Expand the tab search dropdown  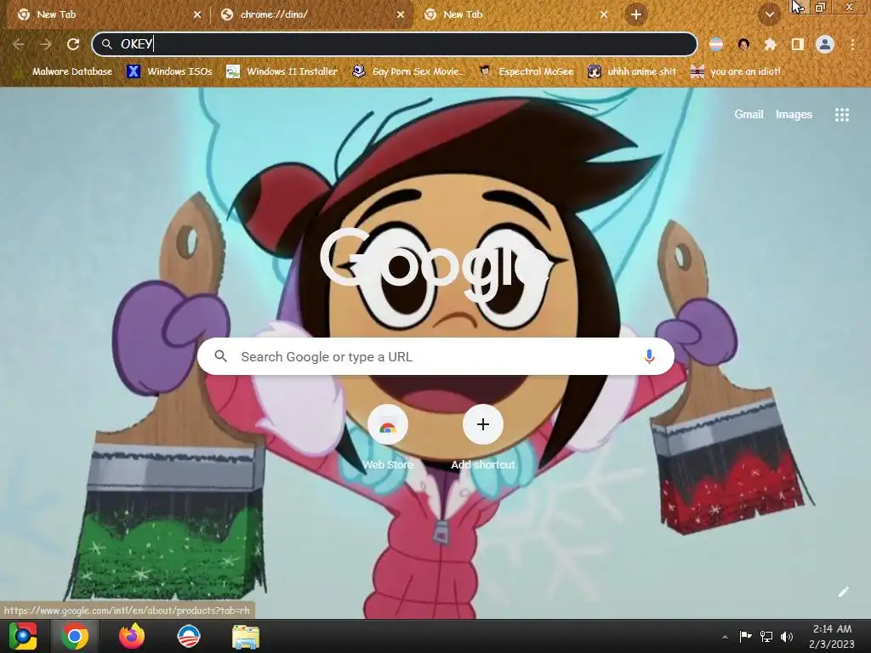(x=769, y=14)
